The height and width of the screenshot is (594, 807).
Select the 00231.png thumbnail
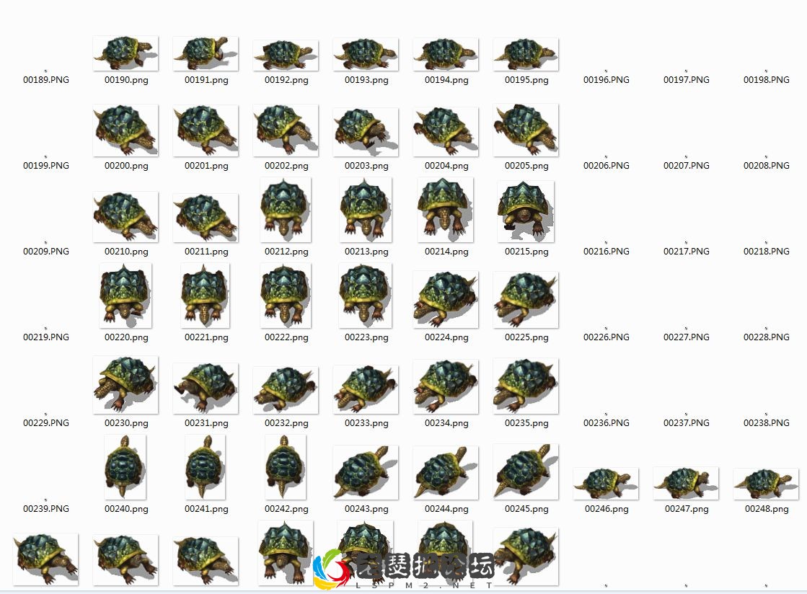click(x=206, y=389)
